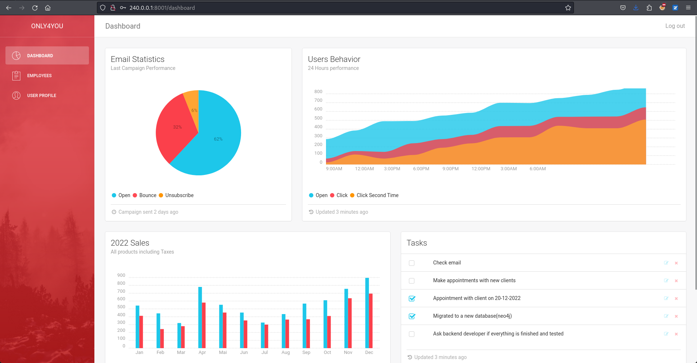Click the browser forward arrow
Viewport: 697px width, 363px height.
point(22,8)
